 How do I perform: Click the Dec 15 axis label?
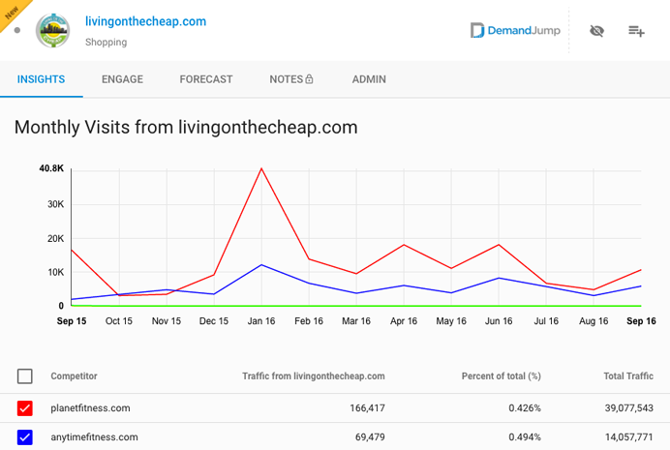pos(214,321)
